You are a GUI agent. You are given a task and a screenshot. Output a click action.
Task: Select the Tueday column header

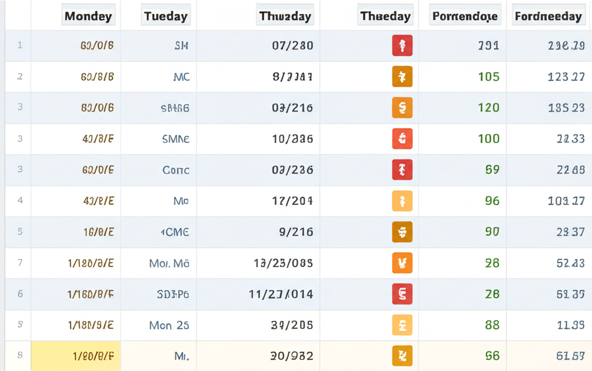pos(165,16)
